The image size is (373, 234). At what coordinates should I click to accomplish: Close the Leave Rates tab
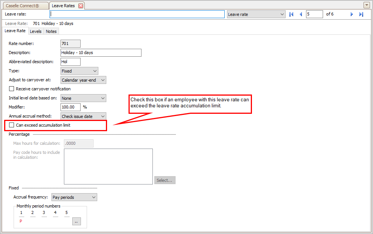[81, 6]
